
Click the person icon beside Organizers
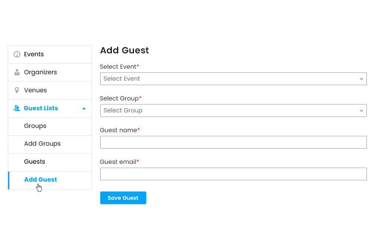[17, 72]
